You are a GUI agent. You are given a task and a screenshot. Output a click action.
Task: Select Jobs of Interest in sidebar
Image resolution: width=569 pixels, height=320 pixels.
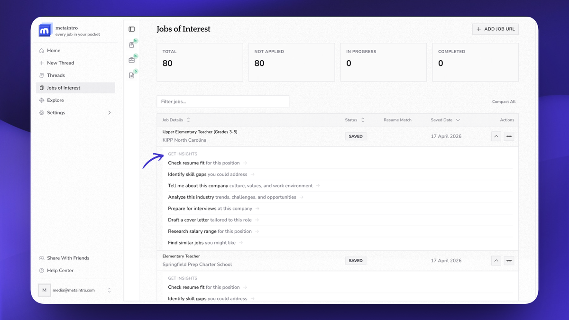tap(75, 88)
